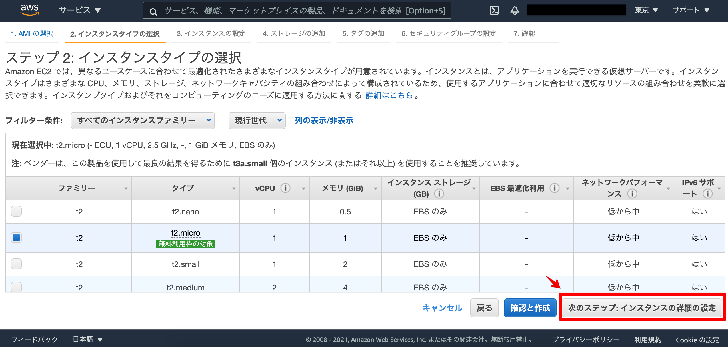Open the 日本語 language dropdown
Image resolution: width=728 pixels, height=347 pixels.
87,339
